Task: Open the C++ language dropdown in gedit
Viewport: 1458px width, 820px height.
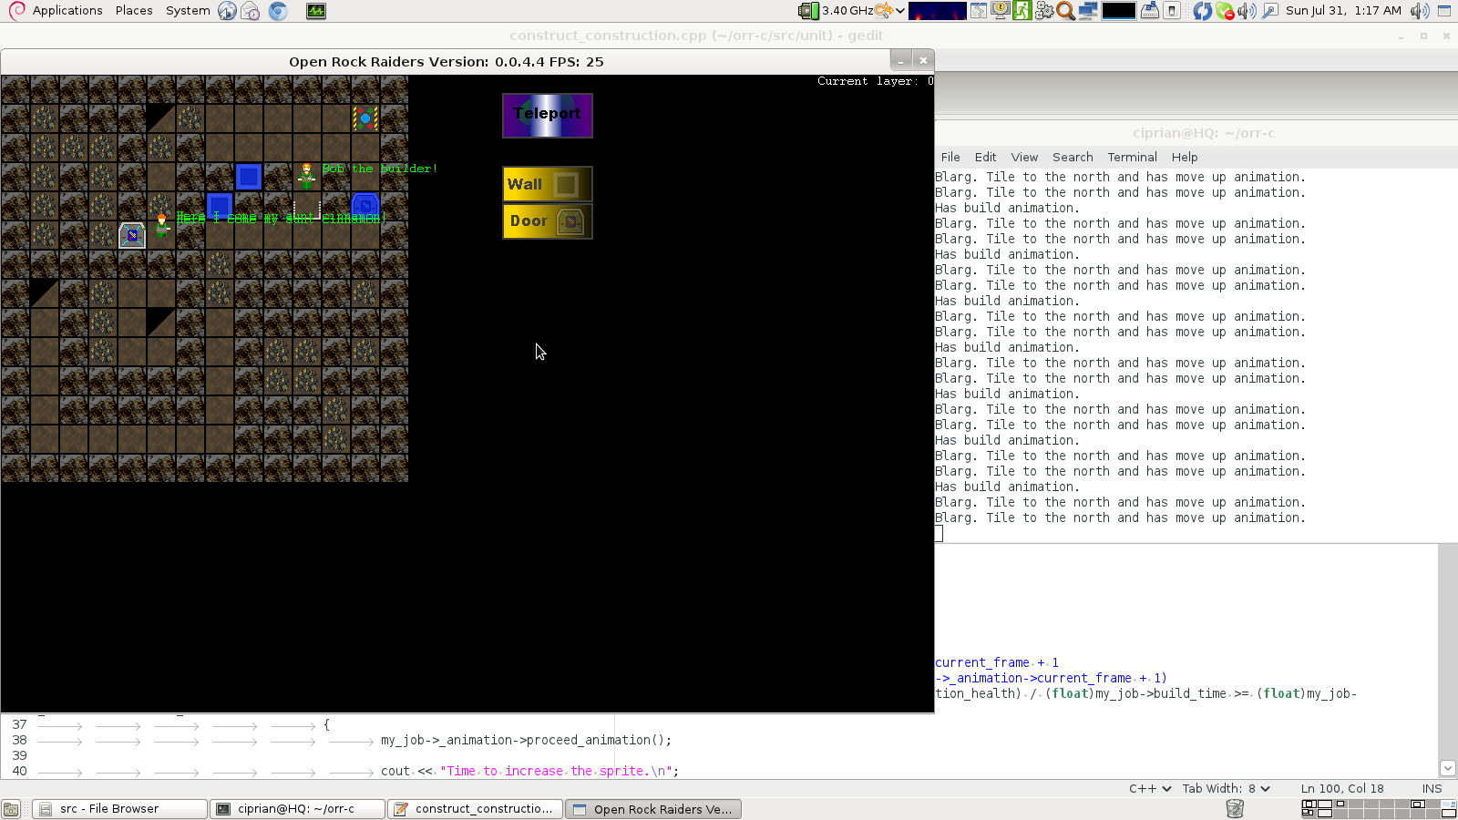Action: [x=1150, y=788]
